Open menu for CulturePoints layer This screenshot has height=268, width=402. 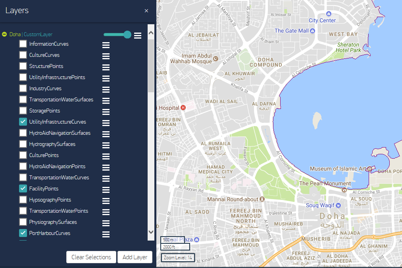coord(106,156)
